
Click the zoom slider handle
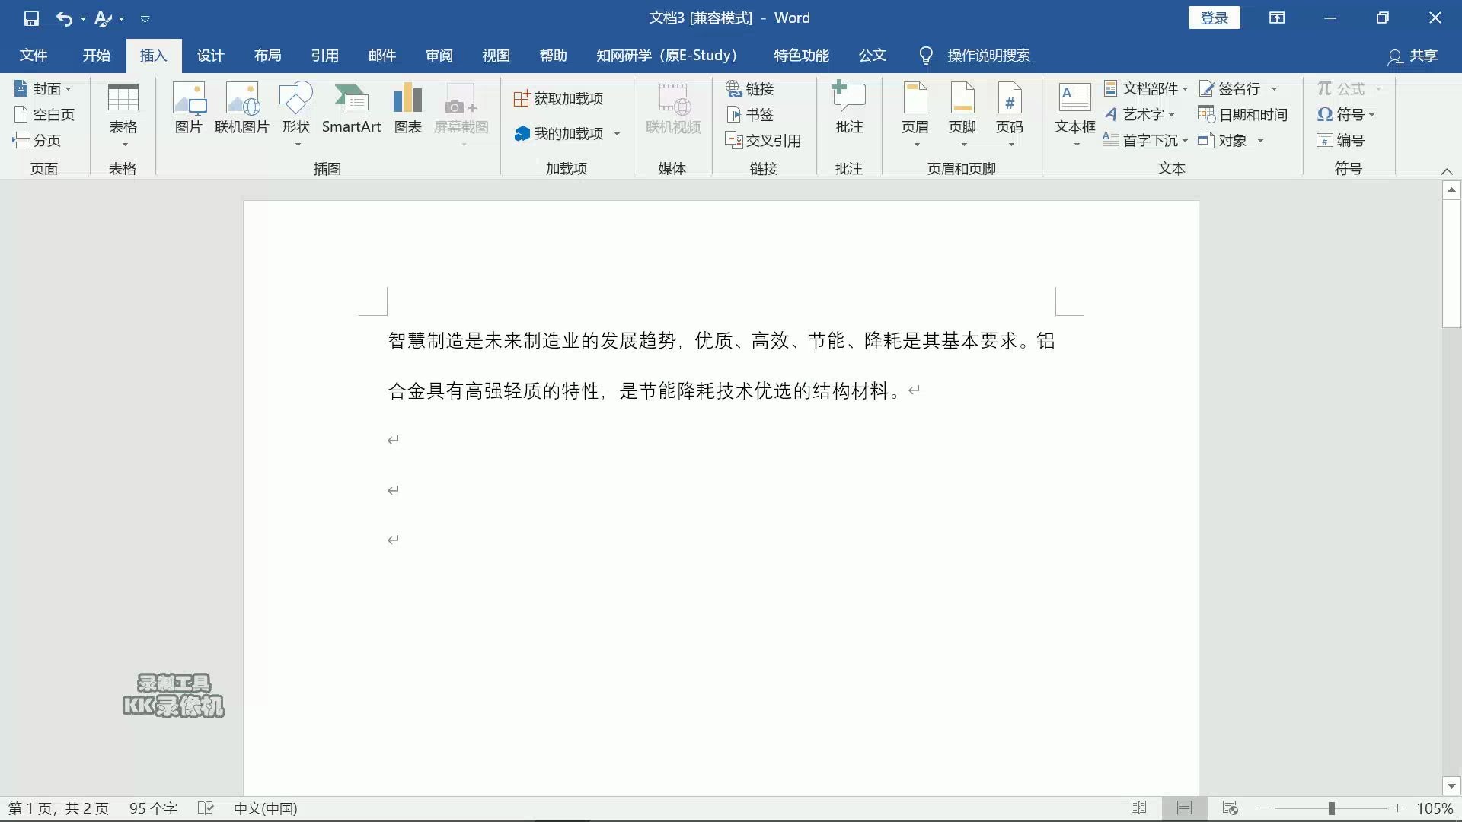pos(1332,808)
